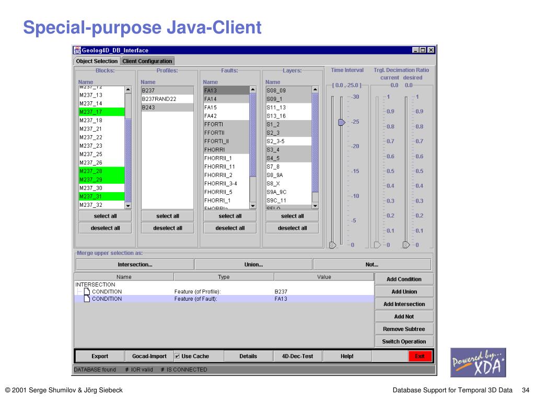Click the Add Union button

pos(404,291)
